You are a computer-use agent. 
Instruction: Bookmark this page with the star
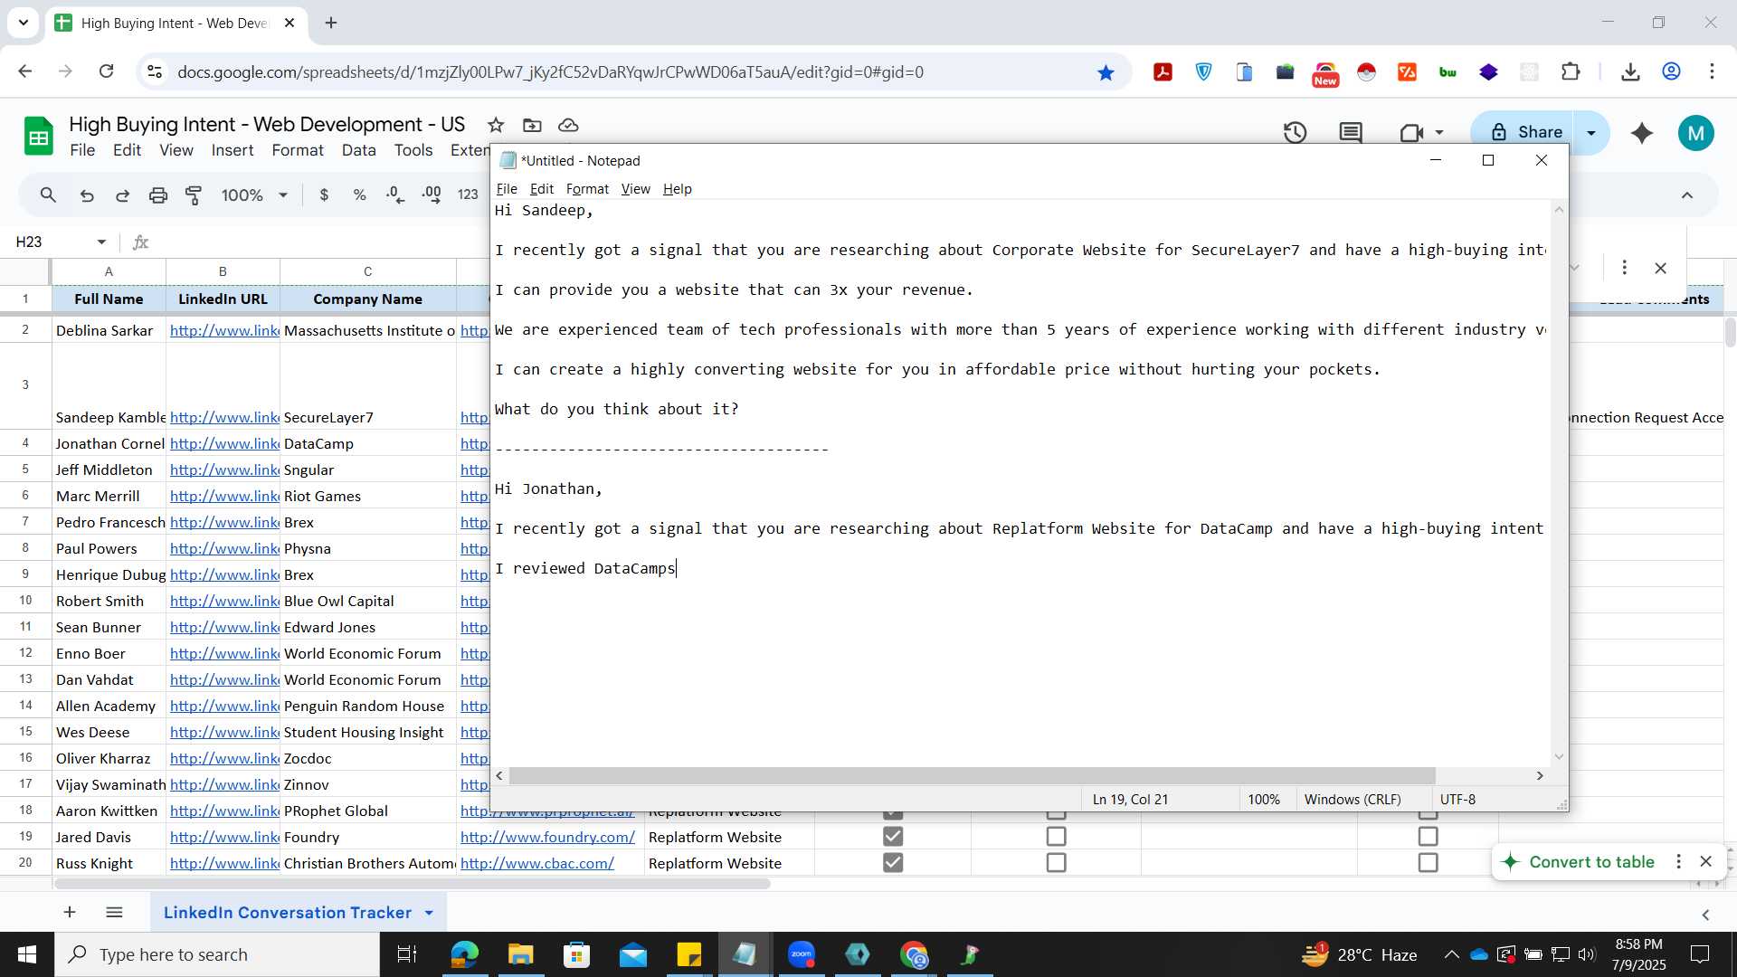pos(1106,72)
